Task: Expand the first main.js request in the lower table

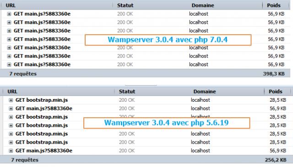Action: pyautogui.click(x=11, y=109)
